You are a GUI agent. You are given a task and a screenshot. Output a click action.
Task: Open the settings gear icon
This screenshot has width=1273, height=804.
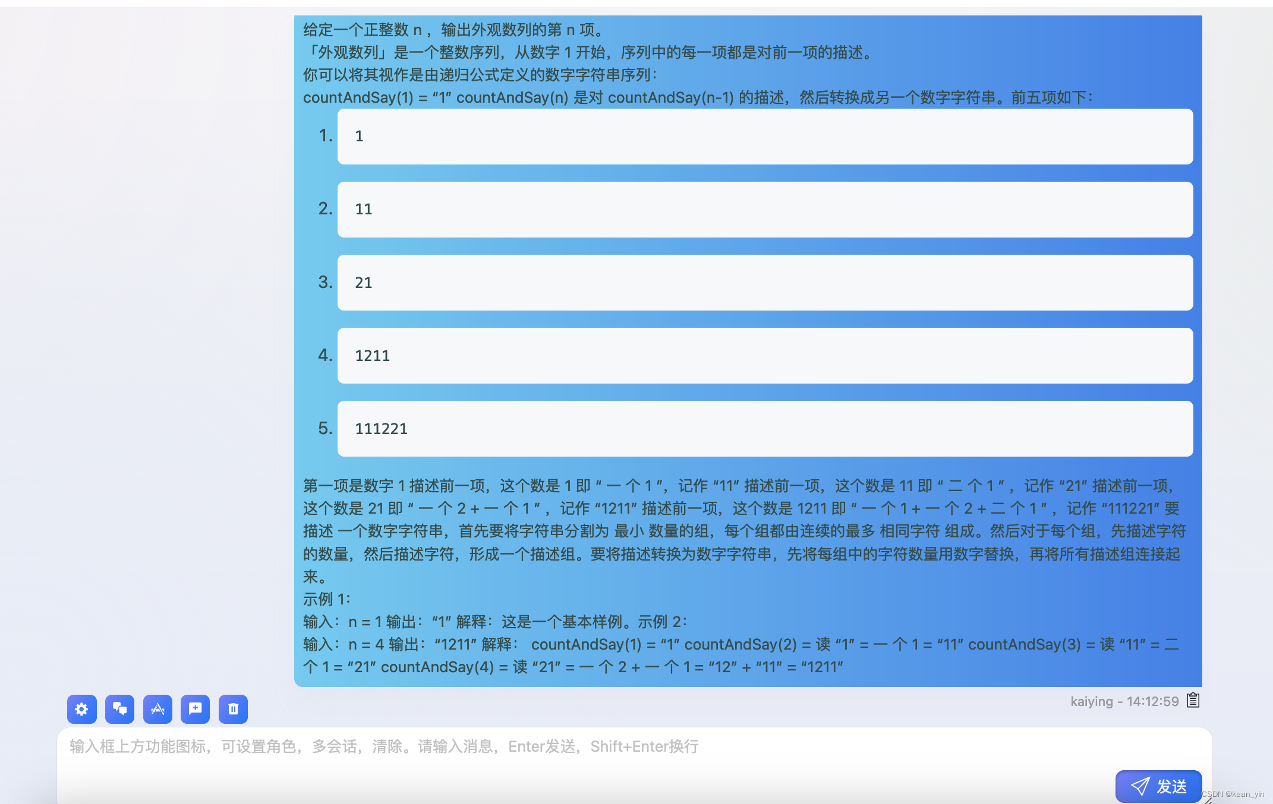82,709
